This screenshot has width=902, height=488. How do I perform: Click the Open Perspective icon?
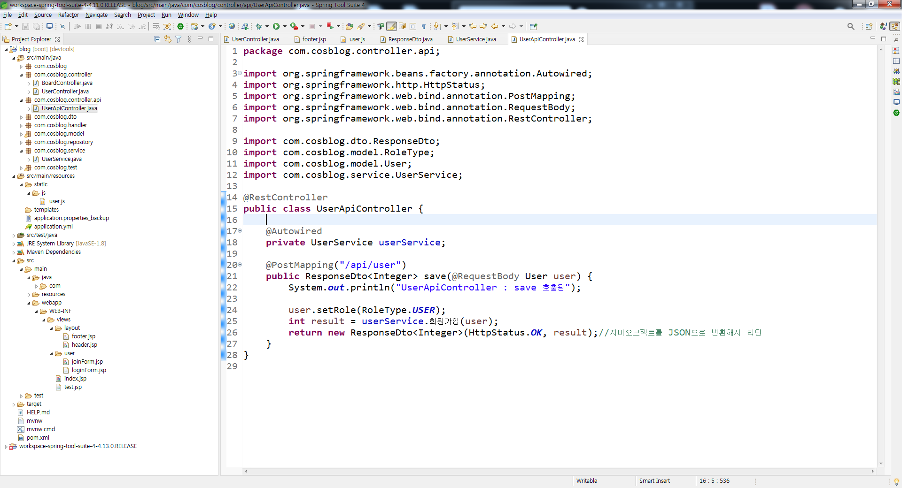(869, 26)
